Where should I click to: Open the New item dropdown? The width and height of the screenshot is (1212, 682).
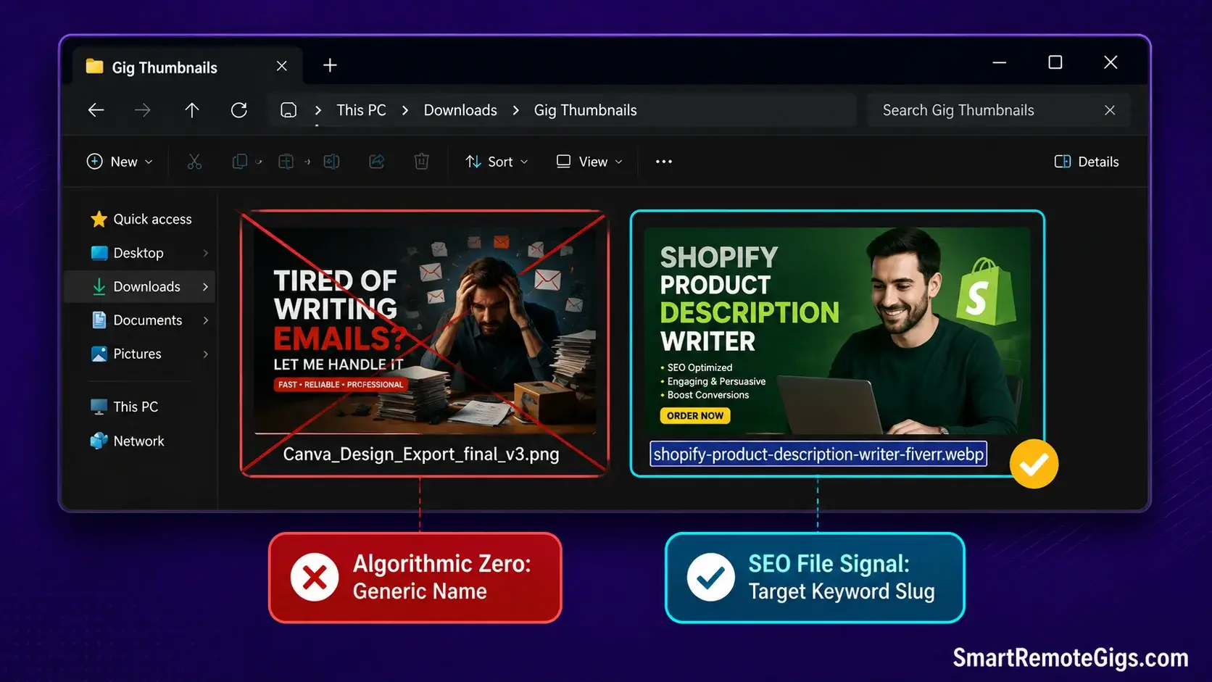pyautogui.click(x=120, y=162)
